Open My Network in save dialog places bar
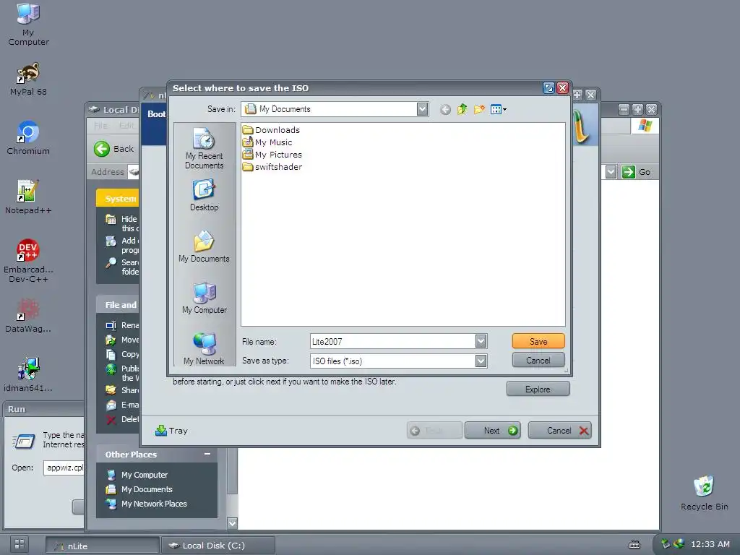The image size is (740, 555). pyautogui.click(x=204, y=349)
